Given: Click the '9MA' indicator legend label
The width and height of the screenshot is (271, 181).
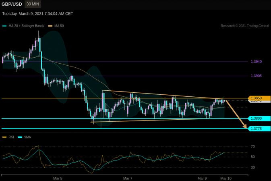Looking at the screenshot, I should click(x=27, y=137).
